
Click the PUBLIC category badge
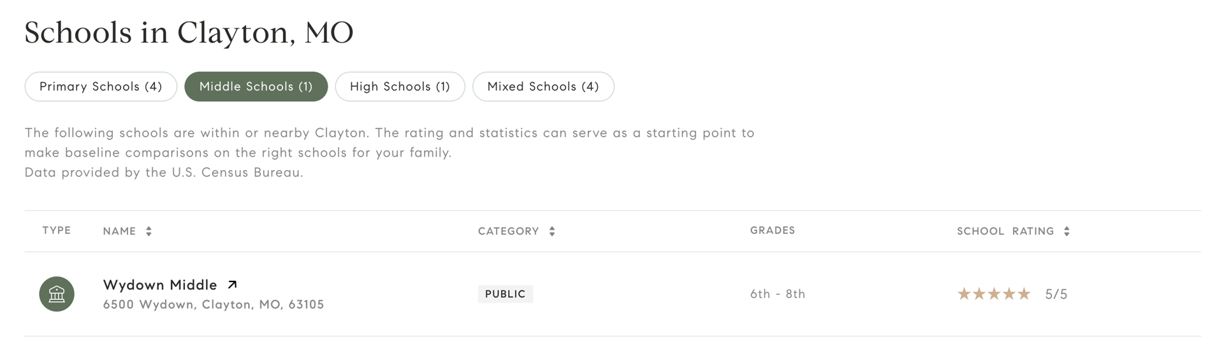coord(506,294)
